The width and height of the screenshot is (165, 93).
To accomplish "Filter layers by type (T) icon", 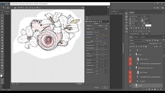I will [x=152, y=40].
